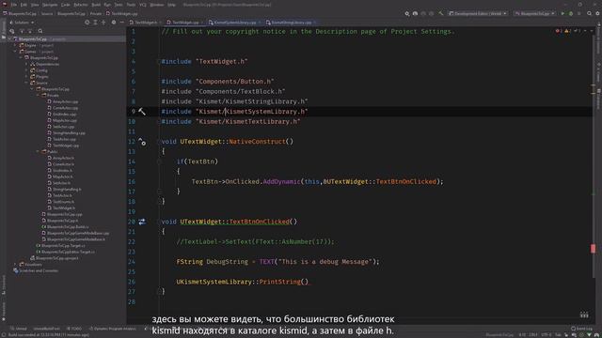
Task: Click the search icon in explorer toolbar
Action: coord(40,31)
